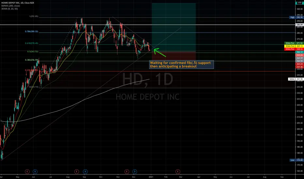Click the upcoming earnings marker in late February
The image size is (304, 179).
click(178, 172)
